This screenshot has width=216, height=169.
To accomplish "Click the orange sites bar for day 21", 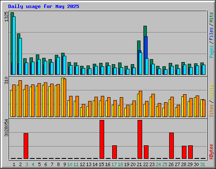I will 140,104.
